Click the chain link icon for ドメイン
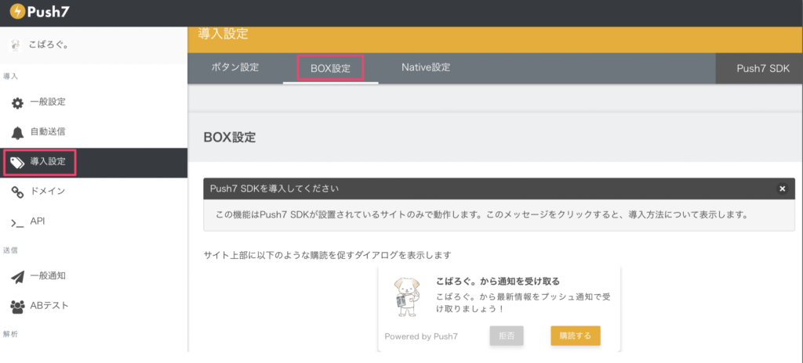The height and width of the screenshot is (363, 803). [17, 192]
